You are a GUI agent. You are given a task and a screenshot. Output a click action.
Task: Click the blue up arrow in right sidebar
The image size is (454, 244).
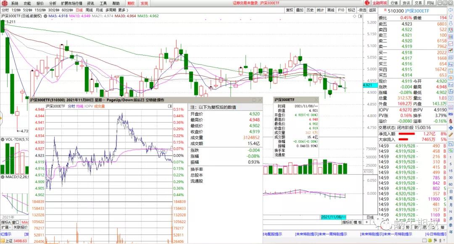(451, 18)
